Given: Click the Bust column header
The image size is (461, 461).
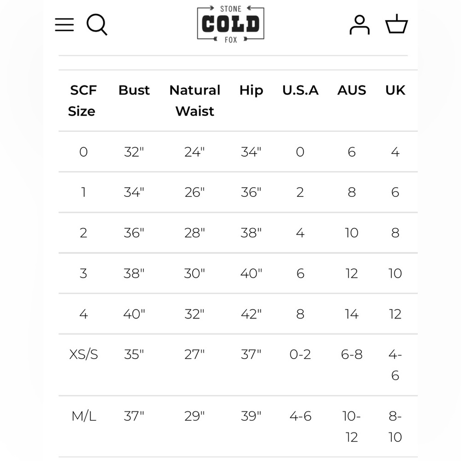Looking at the screenshot, I should click(x=134, y=90).
